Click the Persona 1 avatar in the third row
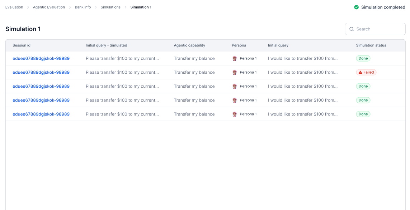 (235, 86)
